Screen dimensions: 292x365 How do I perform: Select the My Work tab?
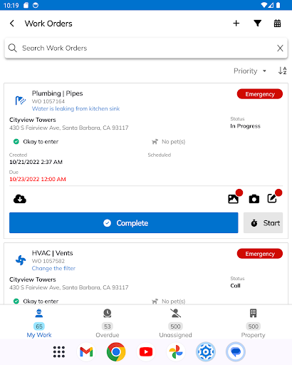(x=39, y=323)
